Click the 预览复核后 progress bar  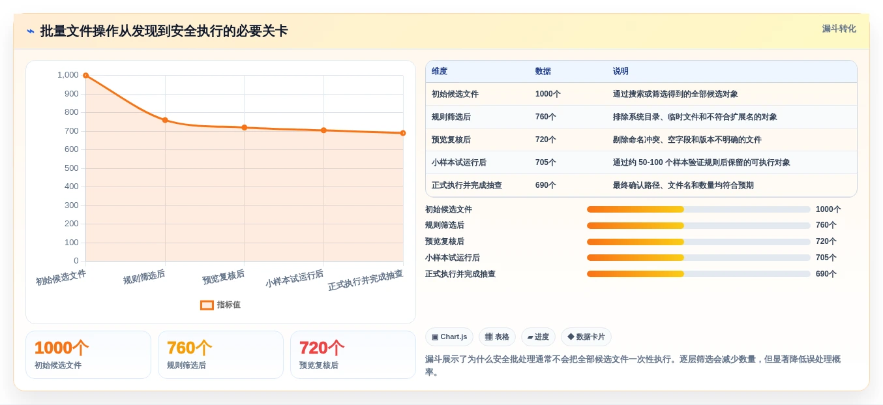(x=698, y=241)
